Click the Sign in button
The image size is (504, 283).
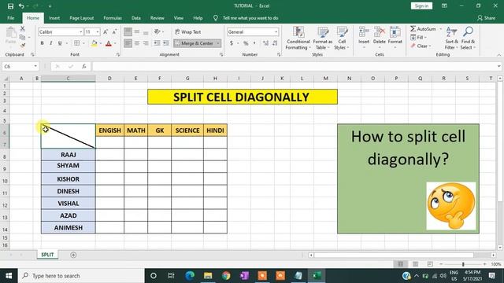pyautogui.click(x=421, y=6)
